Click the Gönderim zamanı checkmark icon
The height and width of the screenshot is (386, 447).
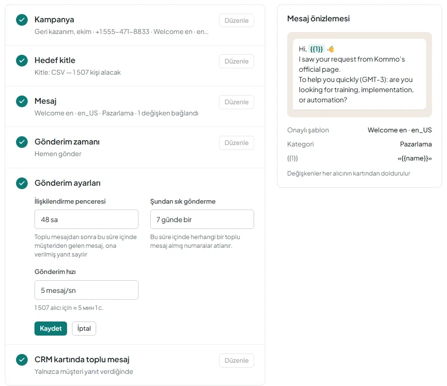coord(22,142)
